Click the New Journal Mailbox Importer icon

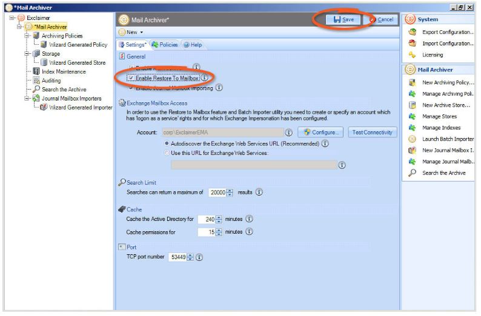coord(413,150)
